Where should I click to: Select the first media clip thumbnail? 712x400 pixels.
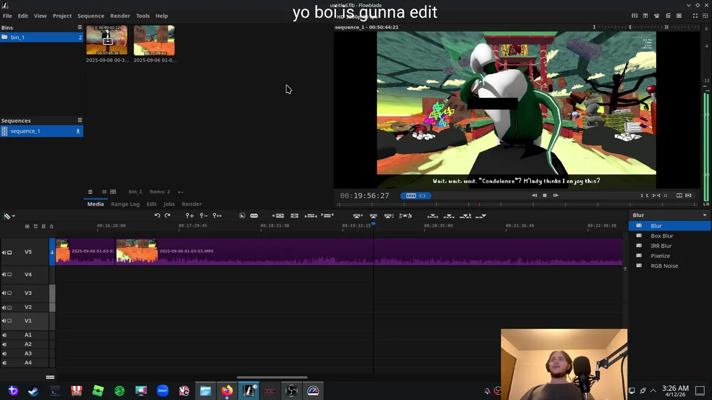point(107,41)
